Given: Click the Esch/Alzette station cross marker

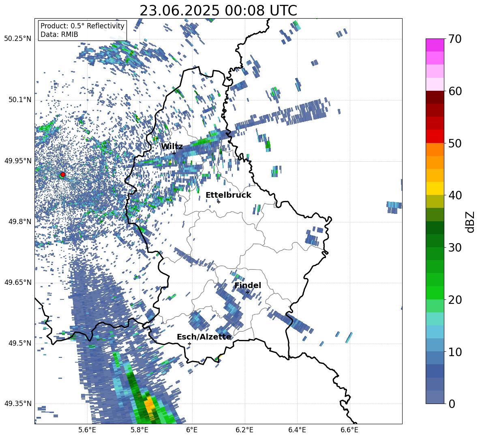Looking at the screenshot, I should (x=189, y=344).
